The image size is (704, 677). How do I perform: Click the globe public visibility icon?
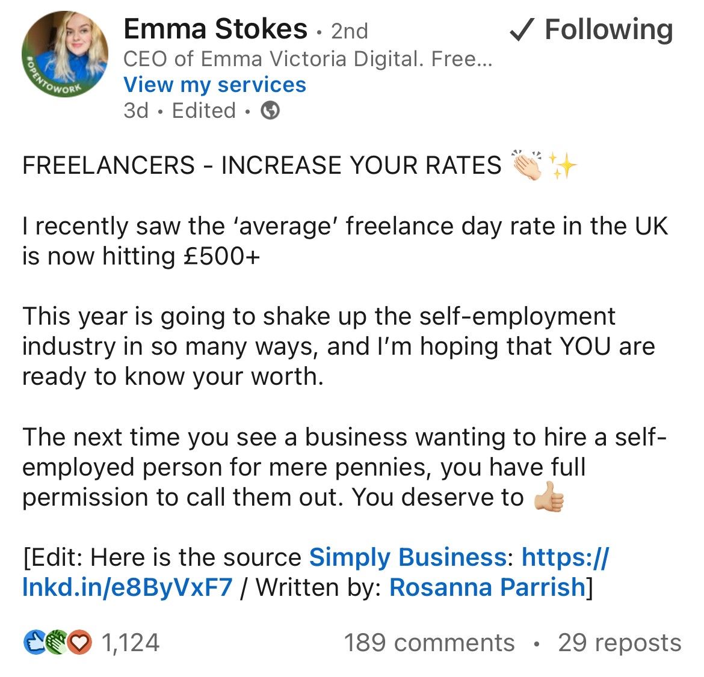tap(270, 111)
